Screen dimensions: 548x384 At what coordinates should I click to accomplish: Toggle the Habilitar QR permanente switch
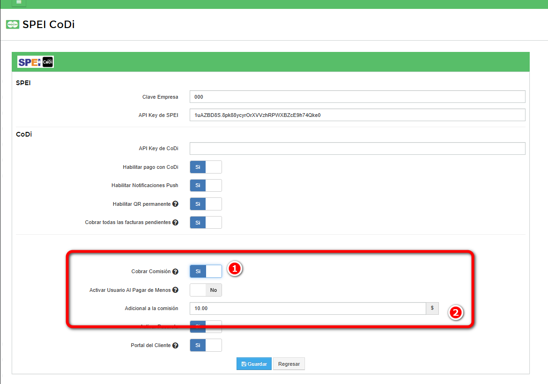(x=206, y=204)
